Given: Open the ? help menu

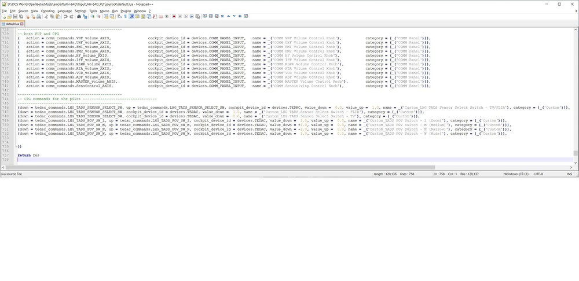Looking at the screenshot, I should [x=149, y=11].
